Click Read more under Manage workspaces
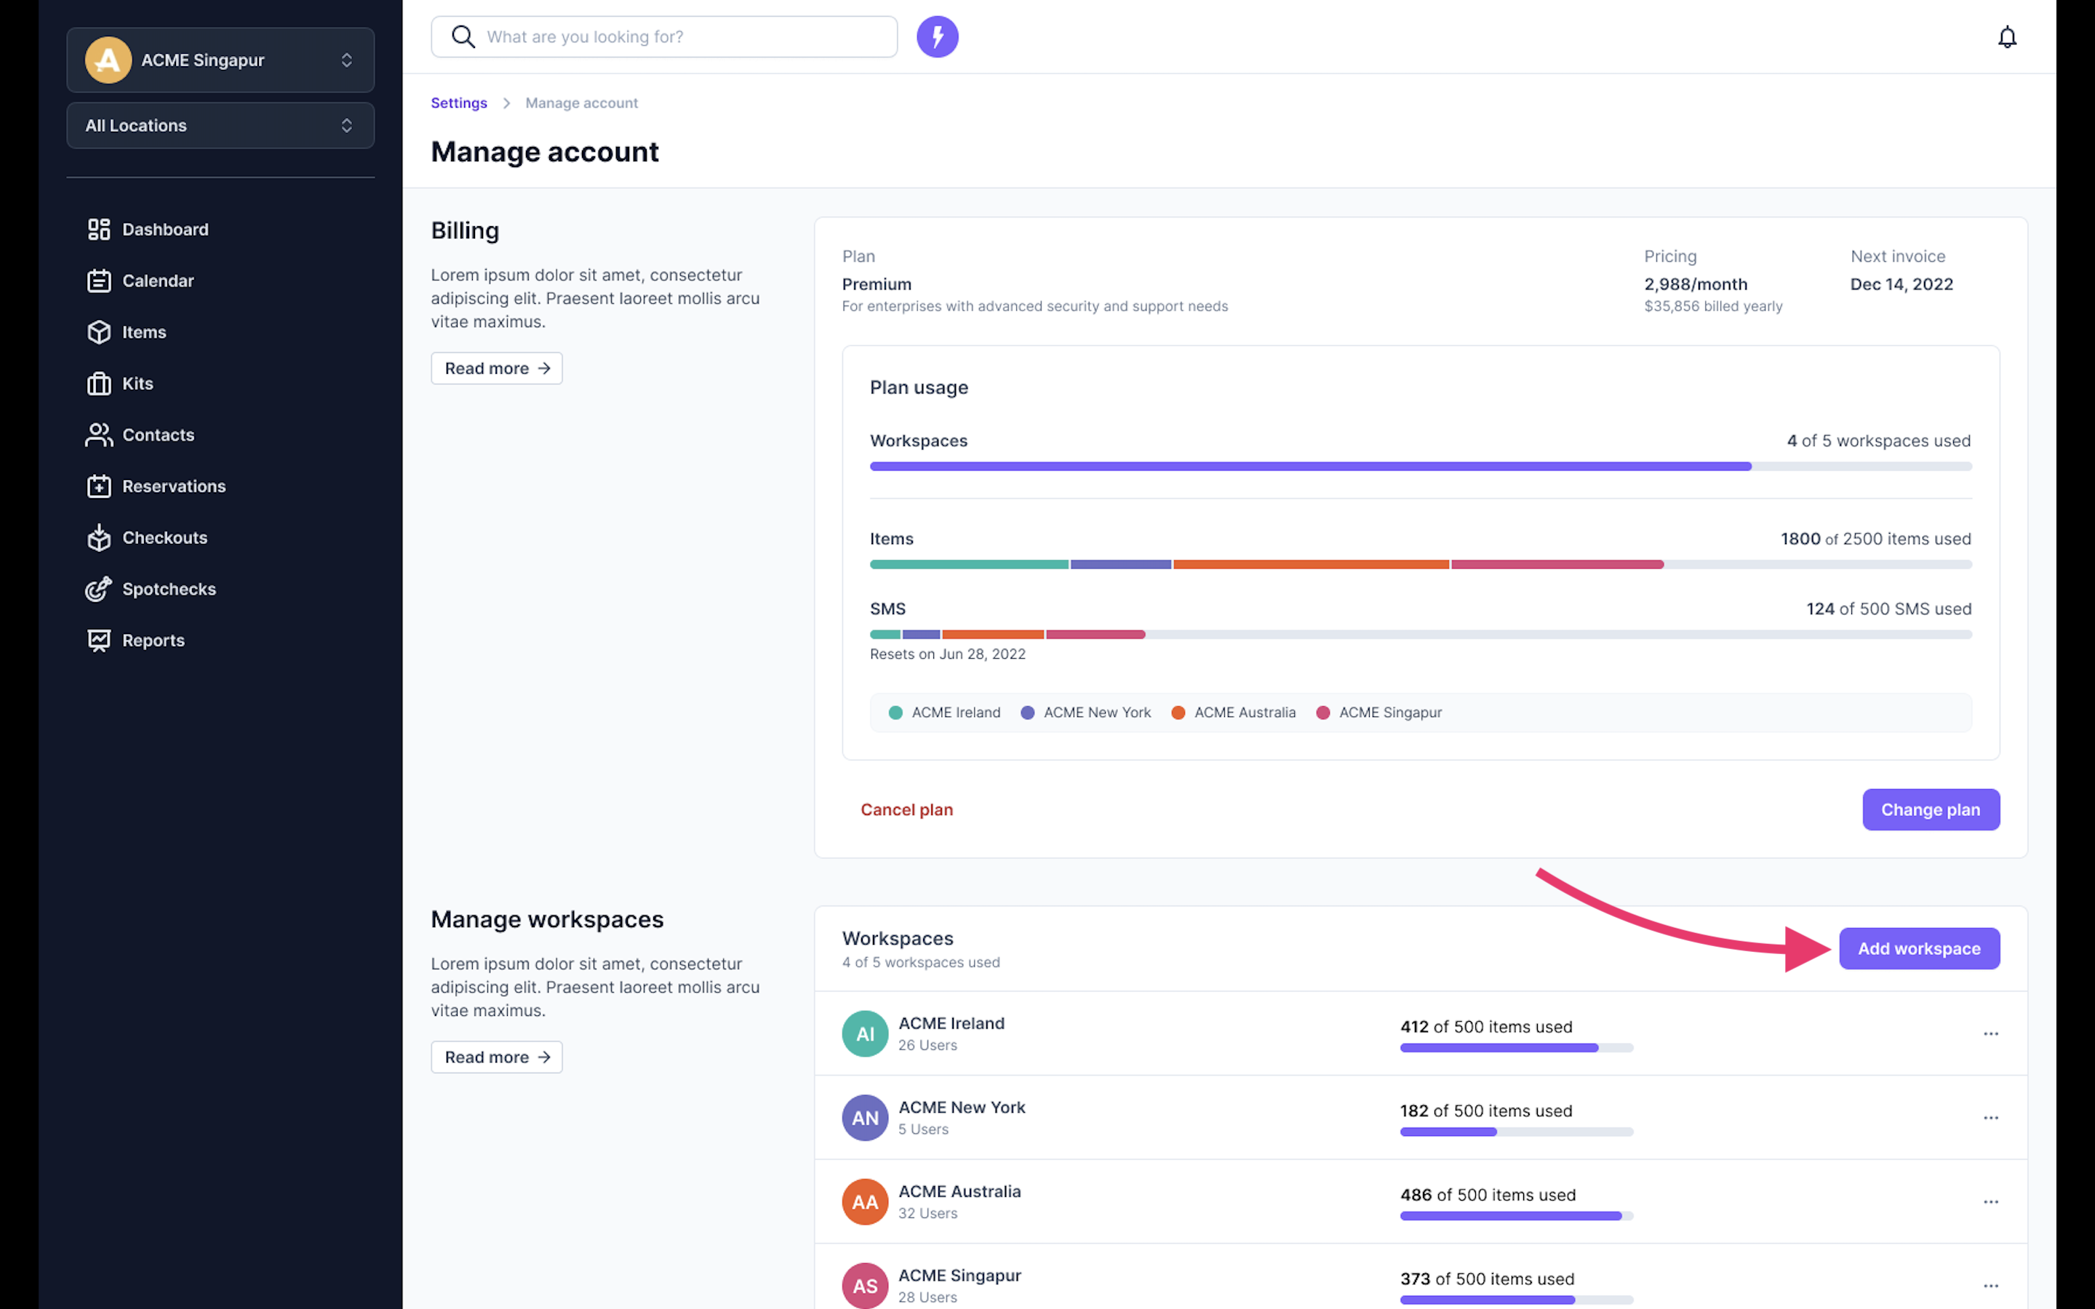Image resolution: width=2095 pixels, height=1309 pixels. click(x=497, y=1057)
